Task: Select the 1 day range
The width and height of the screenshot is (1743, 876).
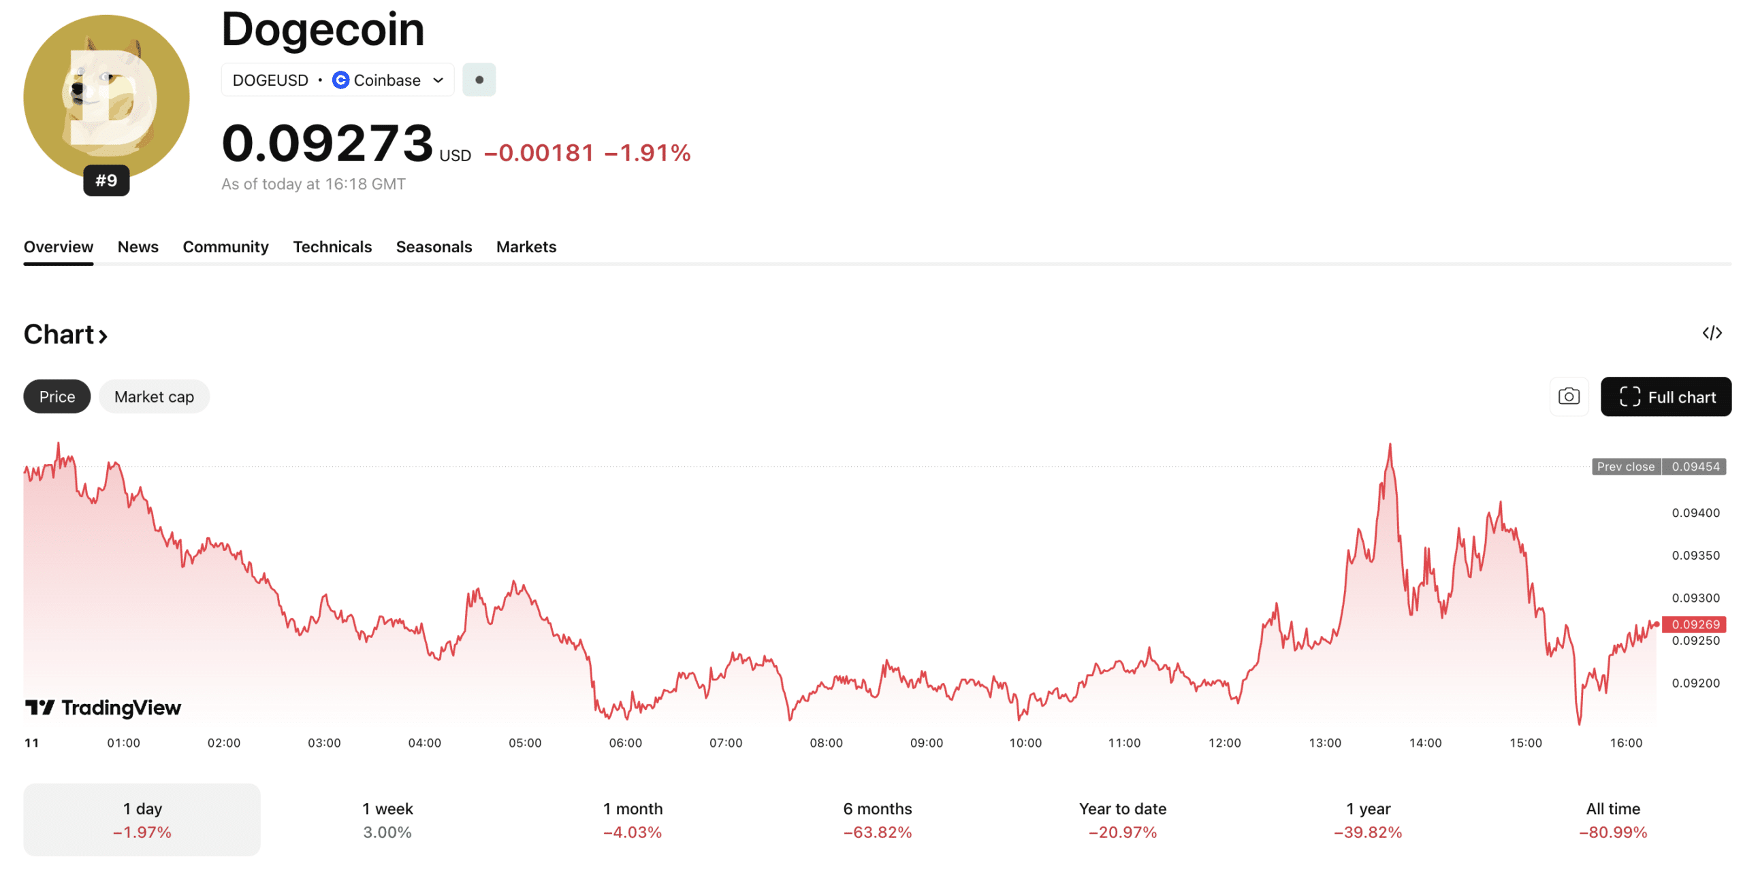Action: click(142, 820)
